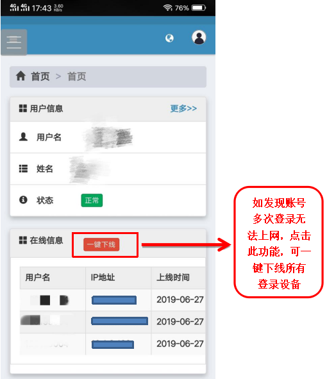This screenshot has width=327, height=379.
Task: Tap the second row's 2019-06-27 date cell
Action: (x=180, y=322)
